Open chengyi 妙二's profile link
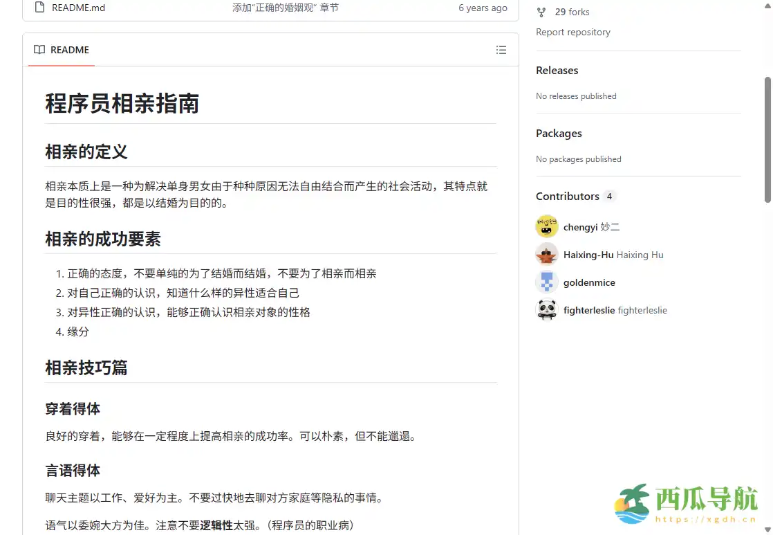This screenshot has height=535, width=773. point(591,226)
